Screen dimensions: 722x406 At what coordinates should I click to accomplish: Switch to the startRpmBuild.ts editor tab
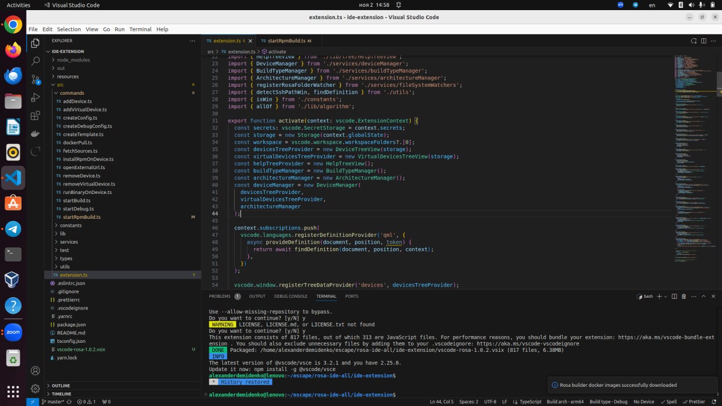[x=287, y=41]
